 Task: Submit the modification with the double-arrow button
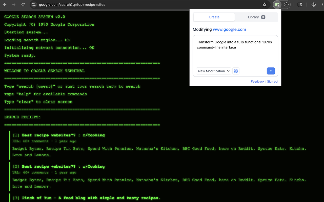pyautogui.click(x=271, y=71)
